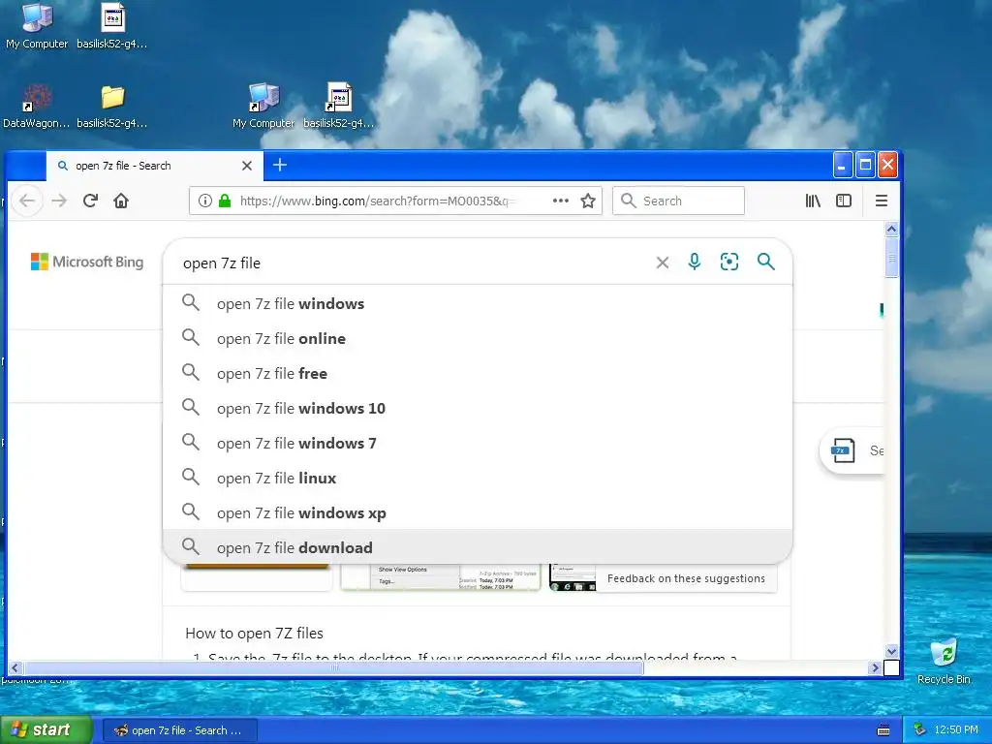Screen dimensions: 992x744
Task: Select the basilisk52-g4 shortcut beside My Computer shortcut
Action: 338,107
